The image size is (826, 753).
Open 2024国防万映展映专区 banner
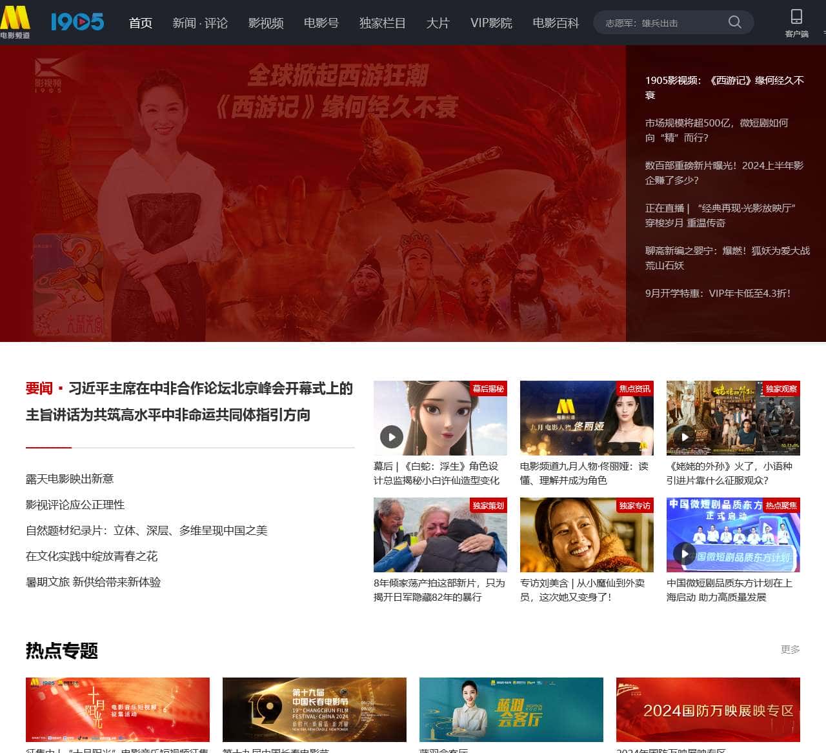[x=708, y=710]
